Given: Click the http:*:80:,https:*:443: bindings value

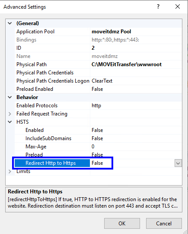Looking at the screenshot, I should (x=115, y=40).
